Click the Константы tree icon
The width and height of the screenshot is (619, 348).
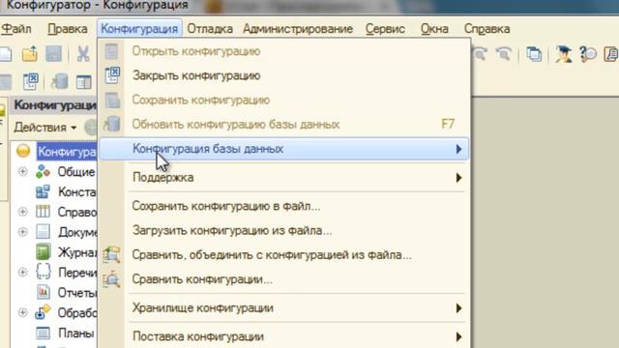pos(43,191)
